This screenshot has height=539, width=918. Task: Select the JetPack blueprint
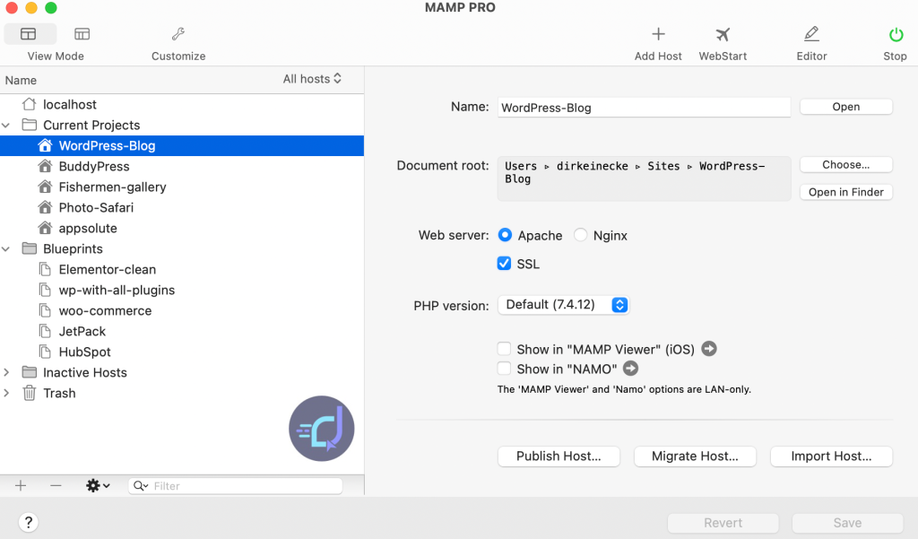[182, 331]
